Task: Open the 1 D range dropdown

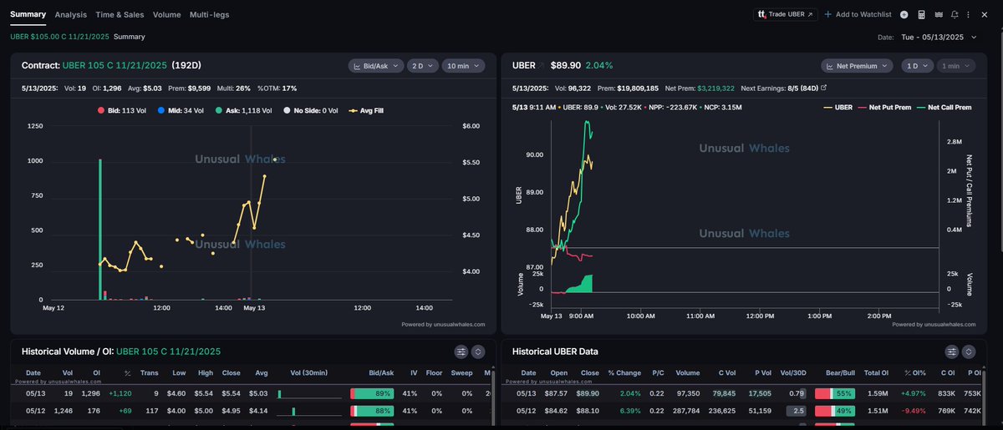Action: [918, 65]
